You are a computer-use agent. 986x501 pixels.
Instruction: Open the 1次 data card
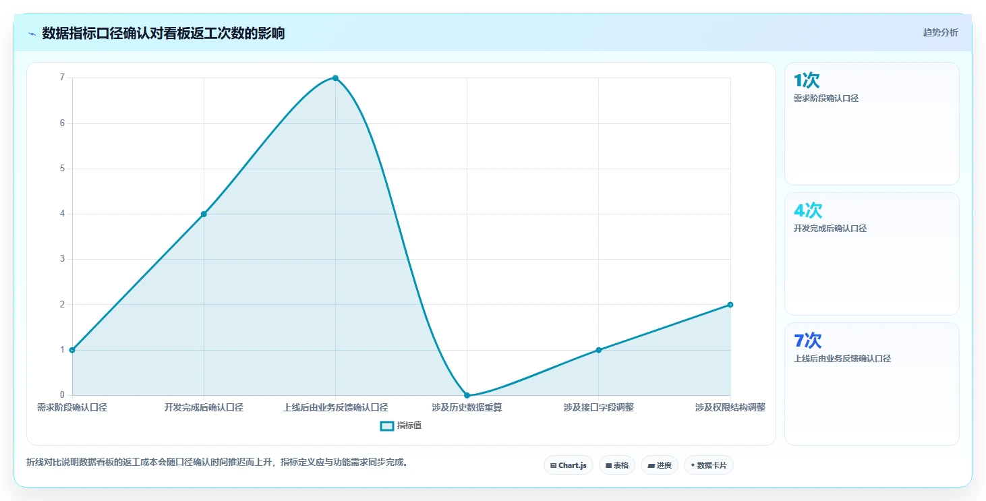[x=871, y=123]
